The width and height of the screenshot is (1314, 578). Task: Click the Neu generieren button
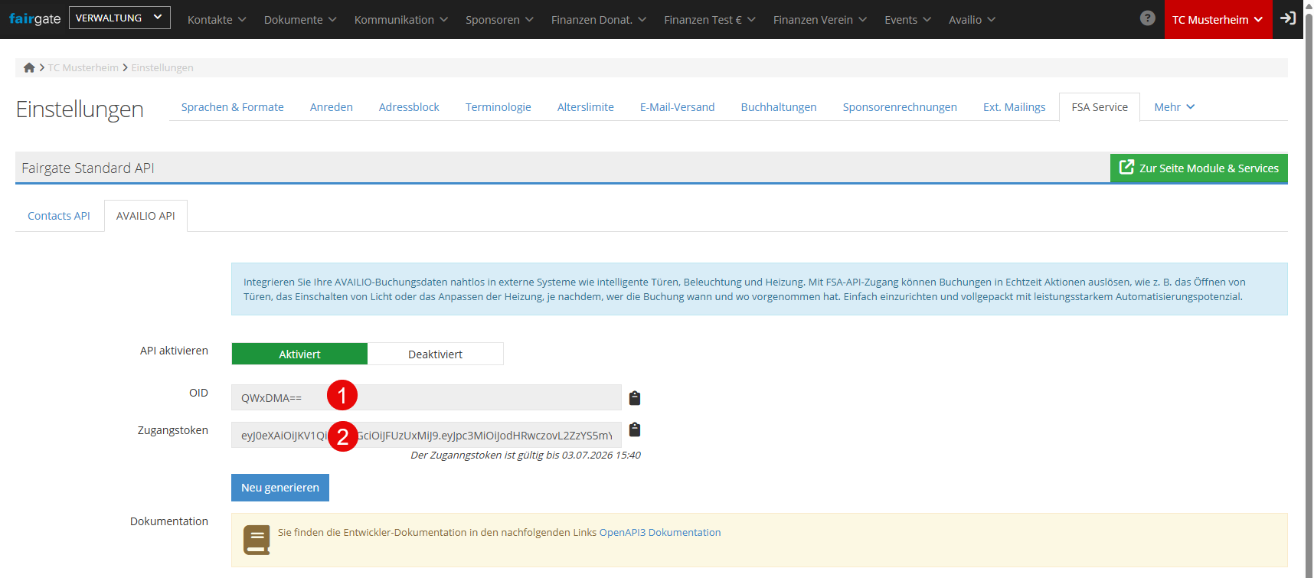click(x=280, y=488)
